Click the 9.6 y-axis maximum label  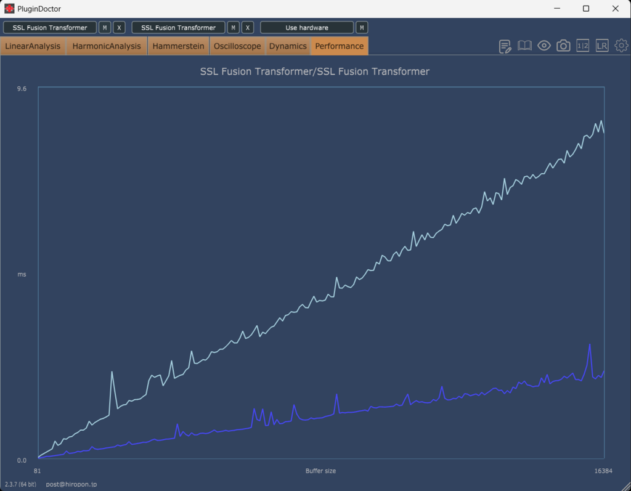coord(22,89)
